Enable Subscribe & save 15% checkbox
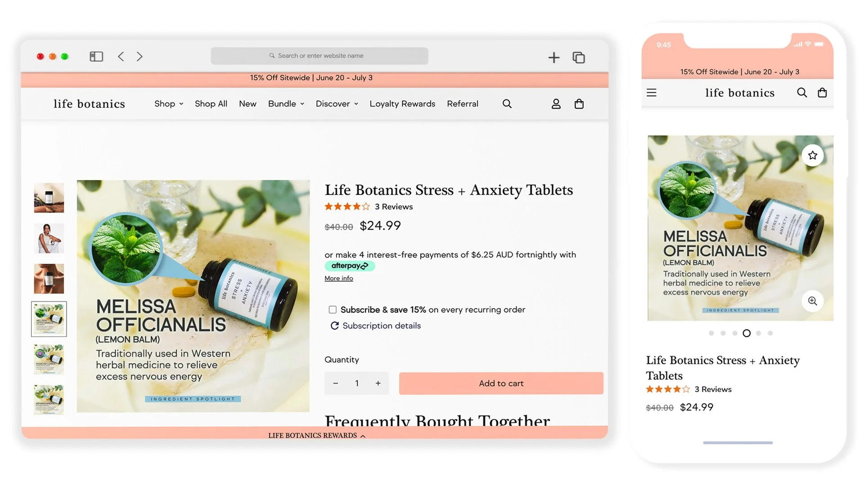The width and height of the screenshot is (864, 486). point(333,310)
